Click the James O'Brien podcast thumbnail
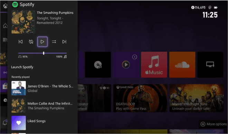The height and width of the screenshot is (134, 228). [x=19, y=88]
